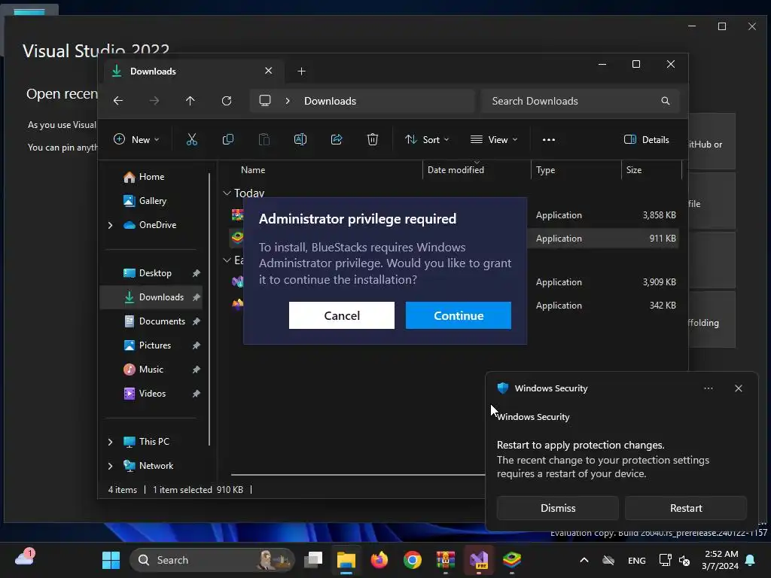Collapse the Today file group
Viewport: 771px width, 578px height.
pyautogui.click(x=227, y=193)
